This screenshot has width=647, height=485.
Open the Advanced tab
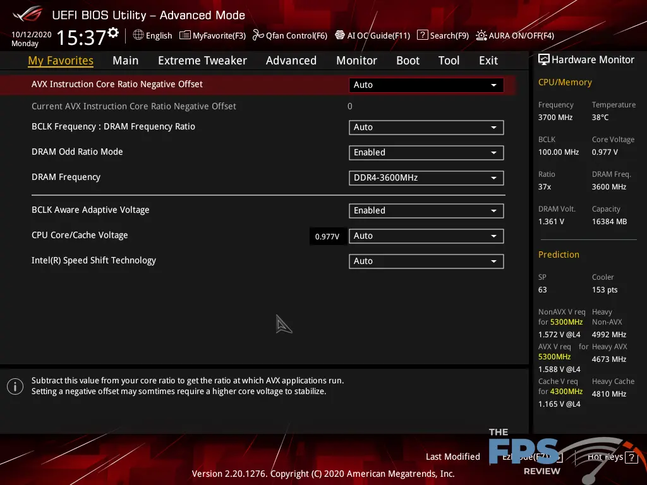pyautogui.click(x=291, y=61)
